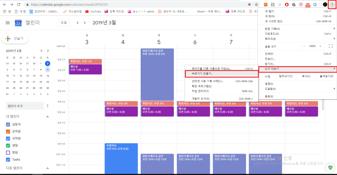The height and width of the screenshot is (175, 337).
Task: Expand the 도구 더보기 submenu
Action: point(297,69)
